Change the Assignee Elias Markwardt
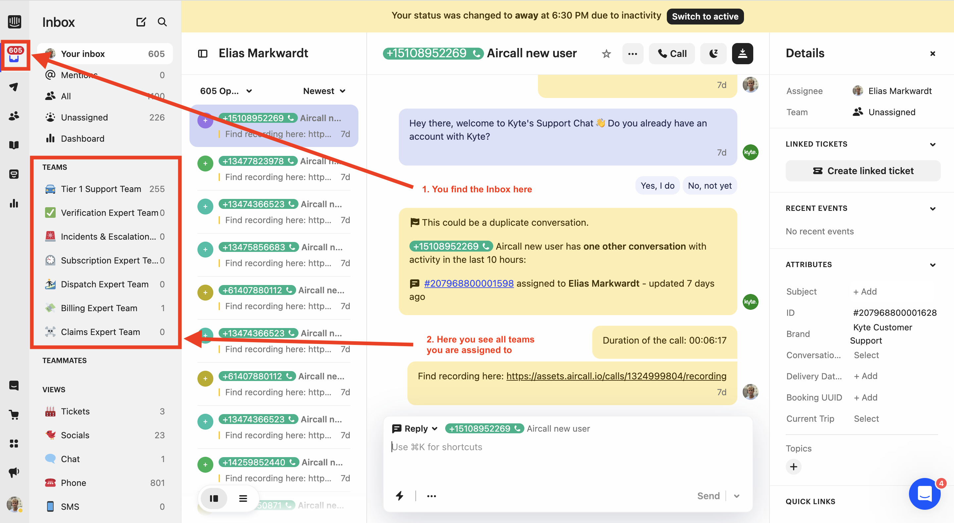954x523 pixels. 892,91
